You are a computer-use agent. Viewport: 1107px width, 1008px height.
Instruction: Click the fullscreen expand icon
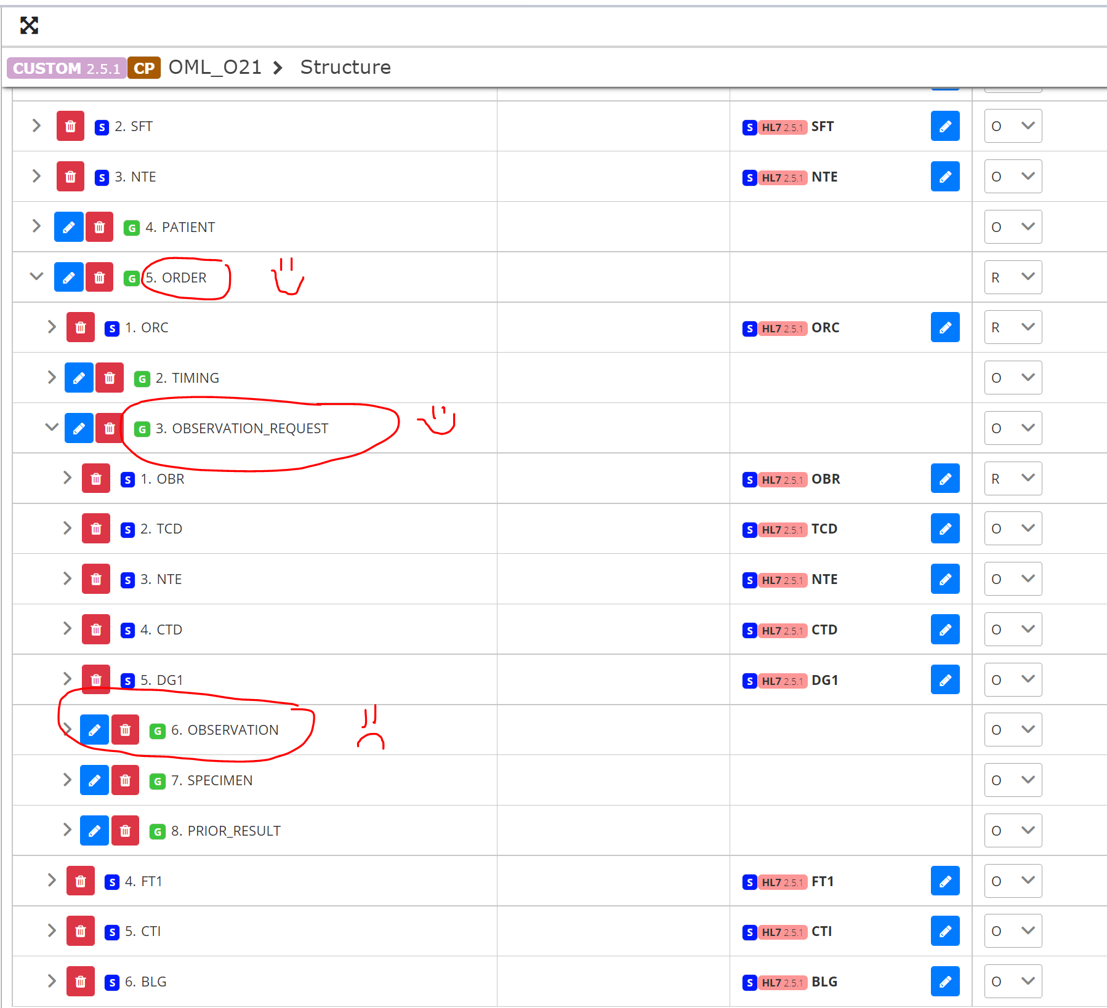click(x=29, y=26)
